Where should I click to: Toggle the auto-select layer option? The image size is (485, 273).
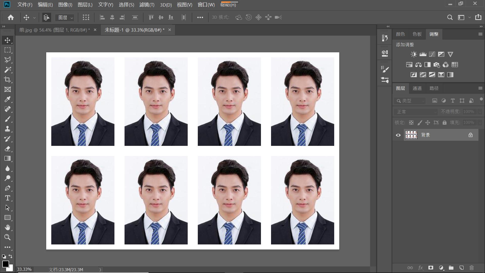46,17
